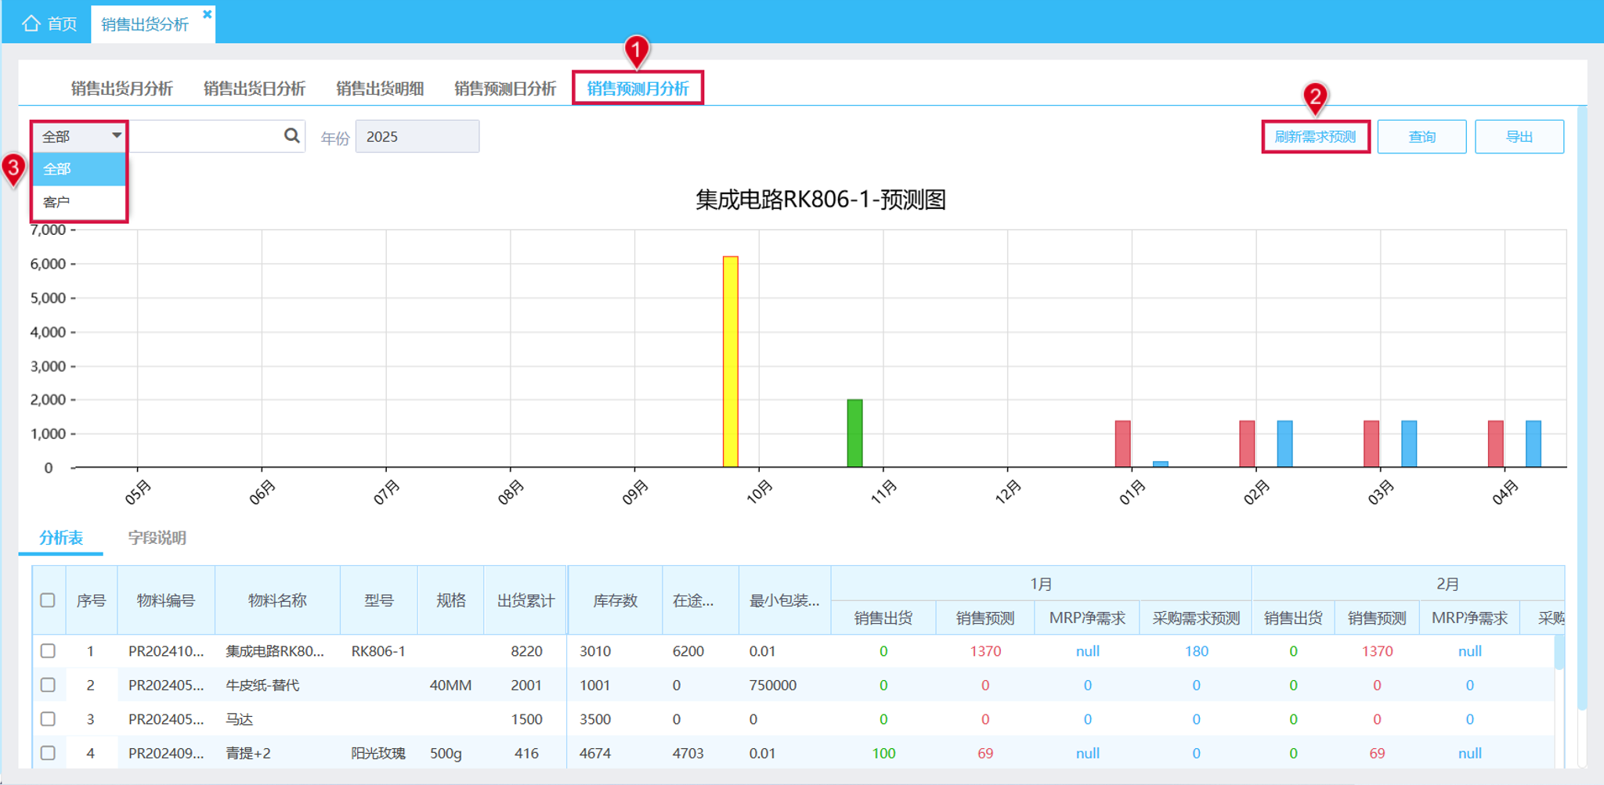
Task: Check the row 3 马达 checkbox
Action: tap(48, 718)
